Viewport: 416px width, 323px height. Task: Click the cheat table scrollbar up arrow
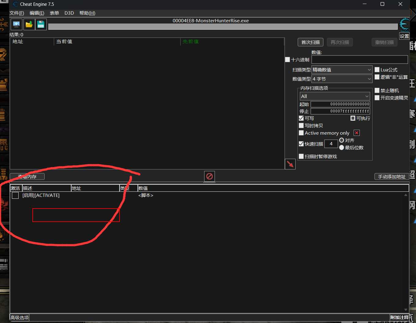406,195
